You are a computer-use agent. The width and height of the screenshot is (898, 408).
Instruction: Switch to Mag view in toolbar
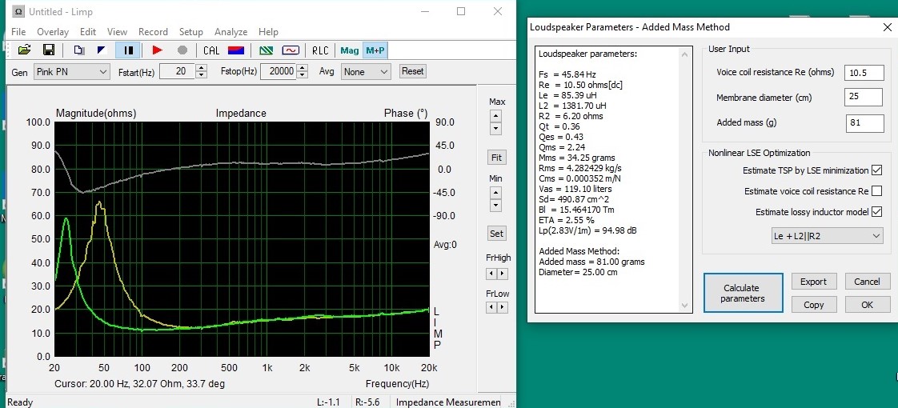pos(349,50)
